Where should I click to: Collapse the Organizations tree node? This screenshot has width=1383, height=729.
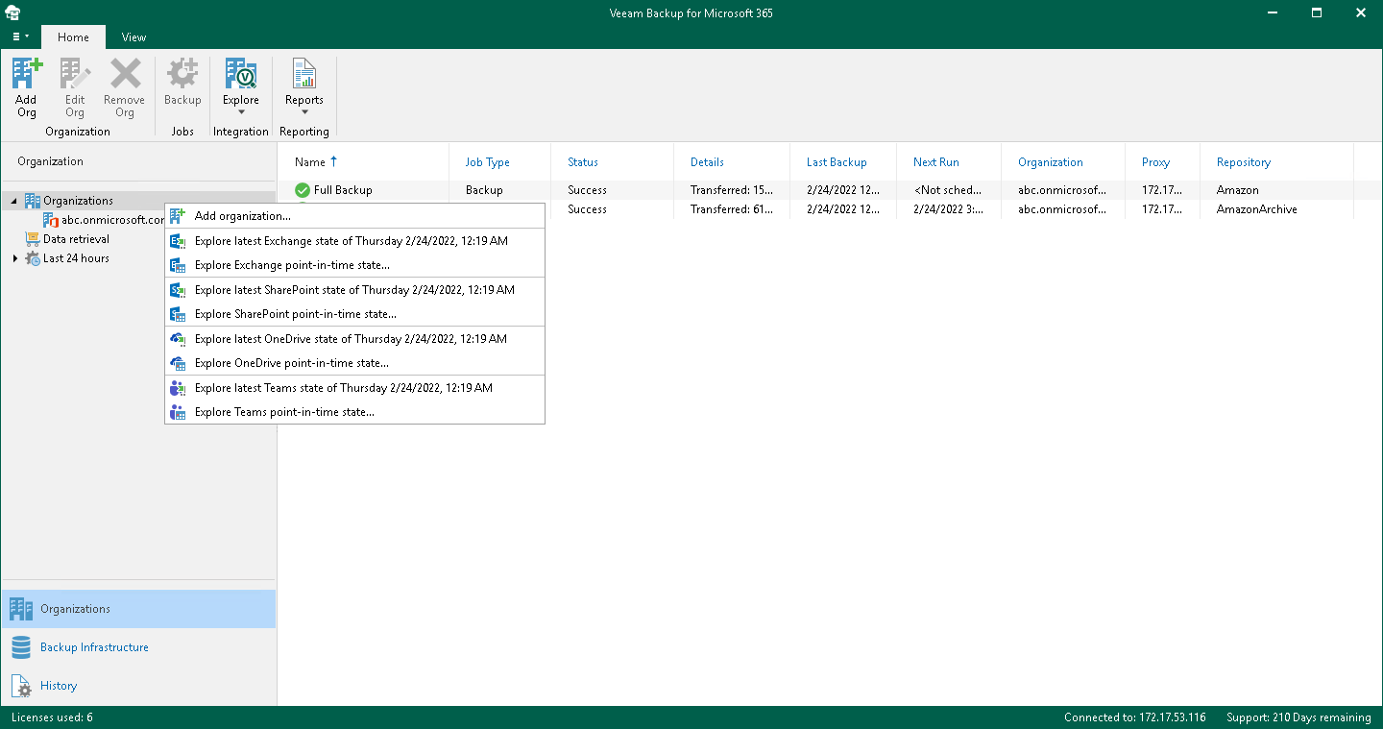click(14, 201)
